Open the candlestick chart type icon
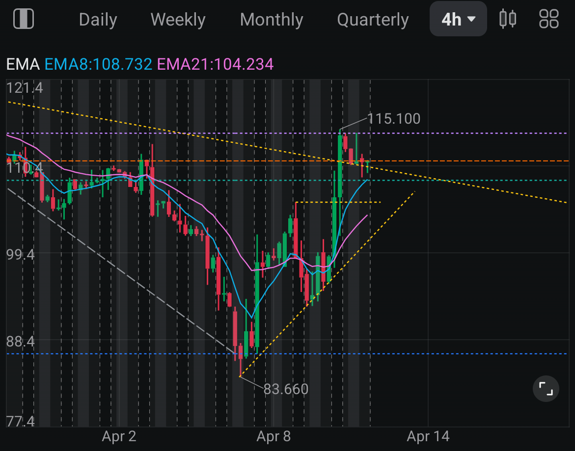 click(x=508, y=19)
